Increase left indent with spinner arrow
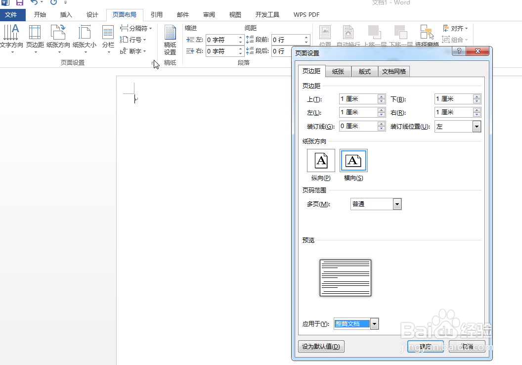The width and height of the screenshot is (522, 365). (x=240, y=38)
